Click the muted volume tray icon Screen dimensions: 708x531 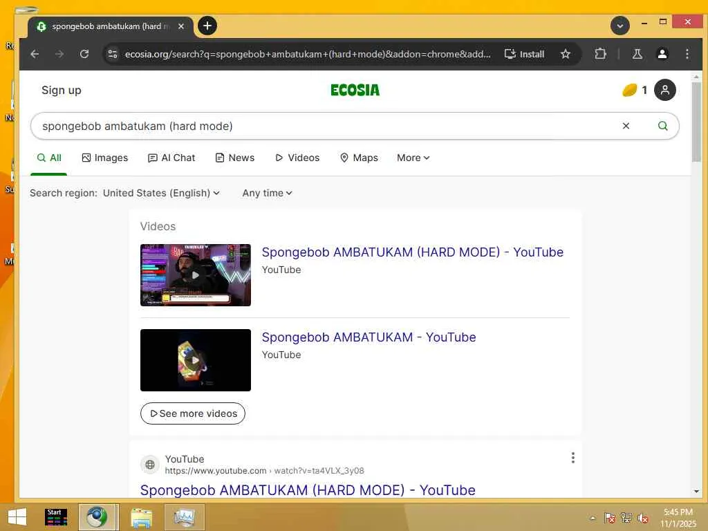point(643,518)
